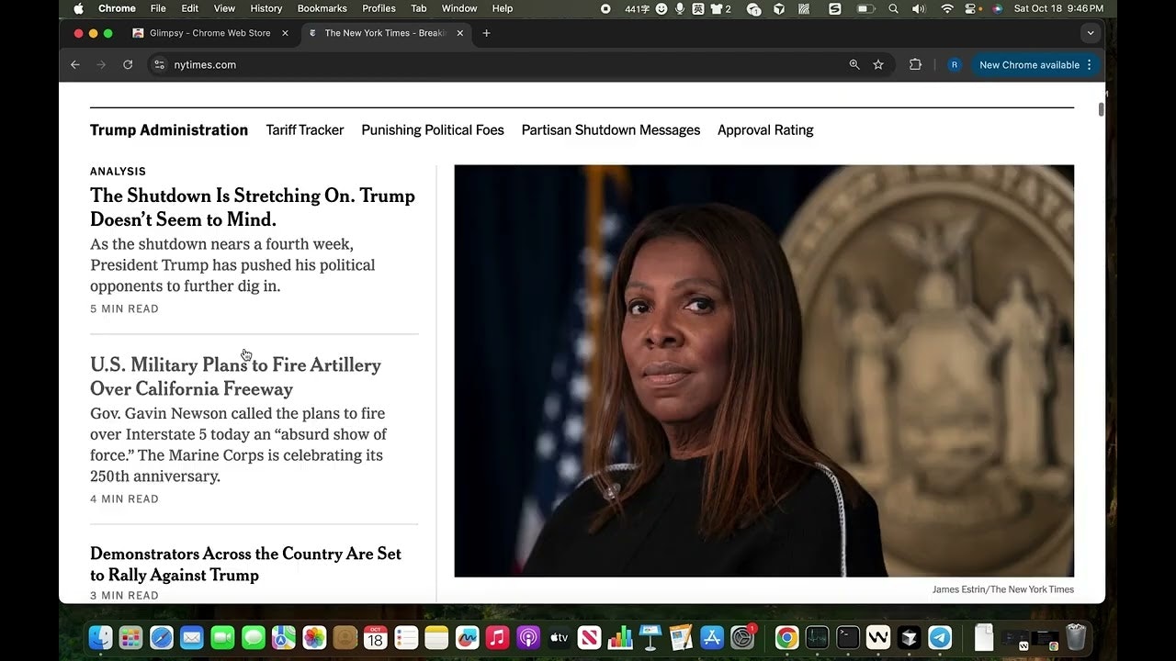Go back to previous page

click(75, 64)
